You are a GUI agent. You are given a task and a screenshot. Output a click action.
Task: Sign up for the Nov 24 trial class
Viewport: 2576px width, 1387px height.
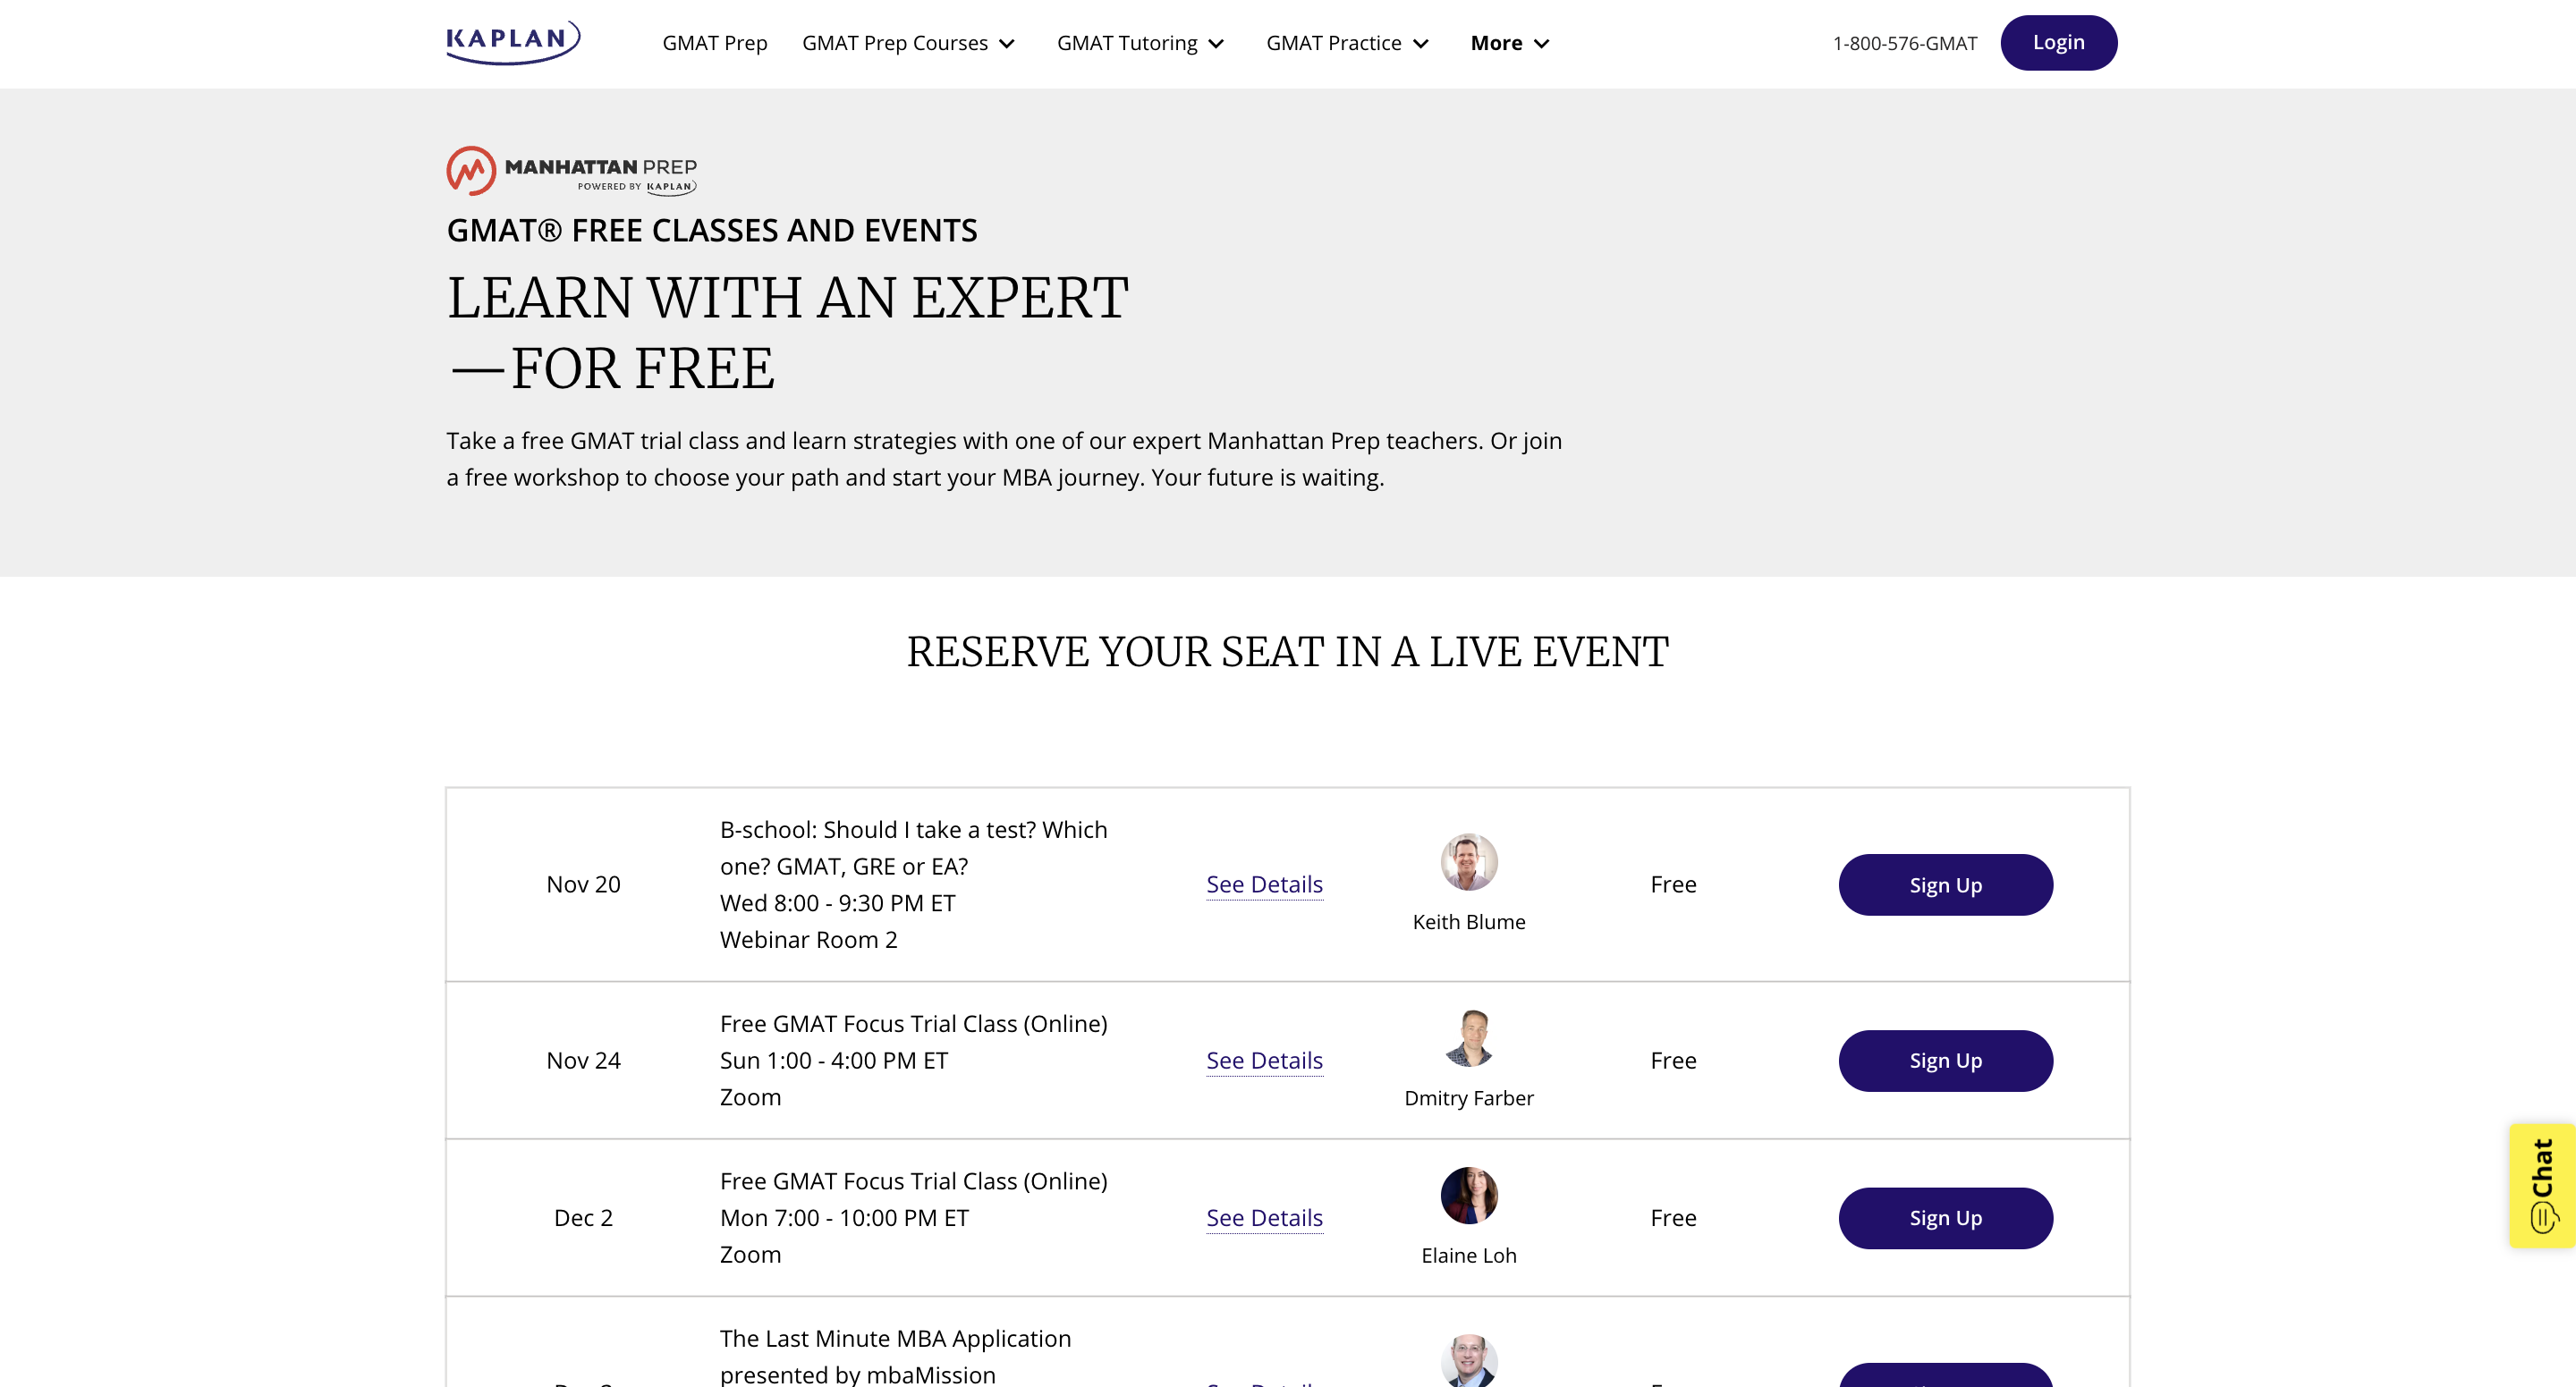(1944, 1060)
